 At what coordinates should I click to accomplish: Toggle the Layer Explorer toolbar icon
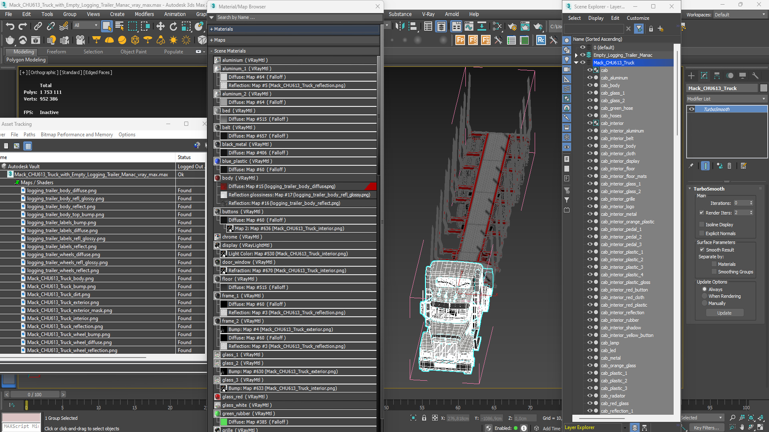pyautogui.click(x=441, y=26)
